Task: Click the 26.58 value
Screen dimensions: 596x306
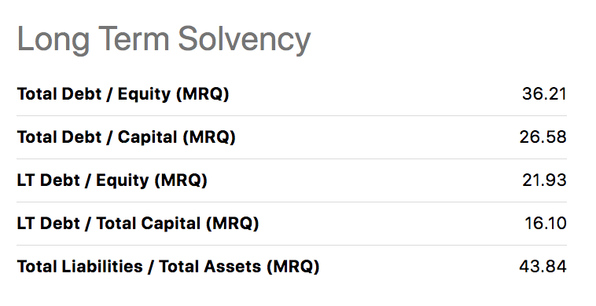Action: point(543,137)
